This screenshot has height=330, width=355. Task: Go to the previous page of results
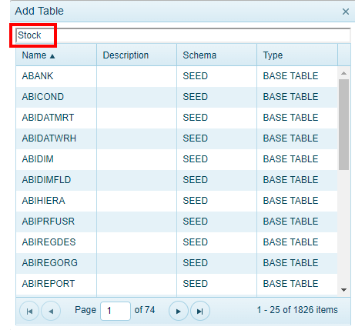point(51,311)
